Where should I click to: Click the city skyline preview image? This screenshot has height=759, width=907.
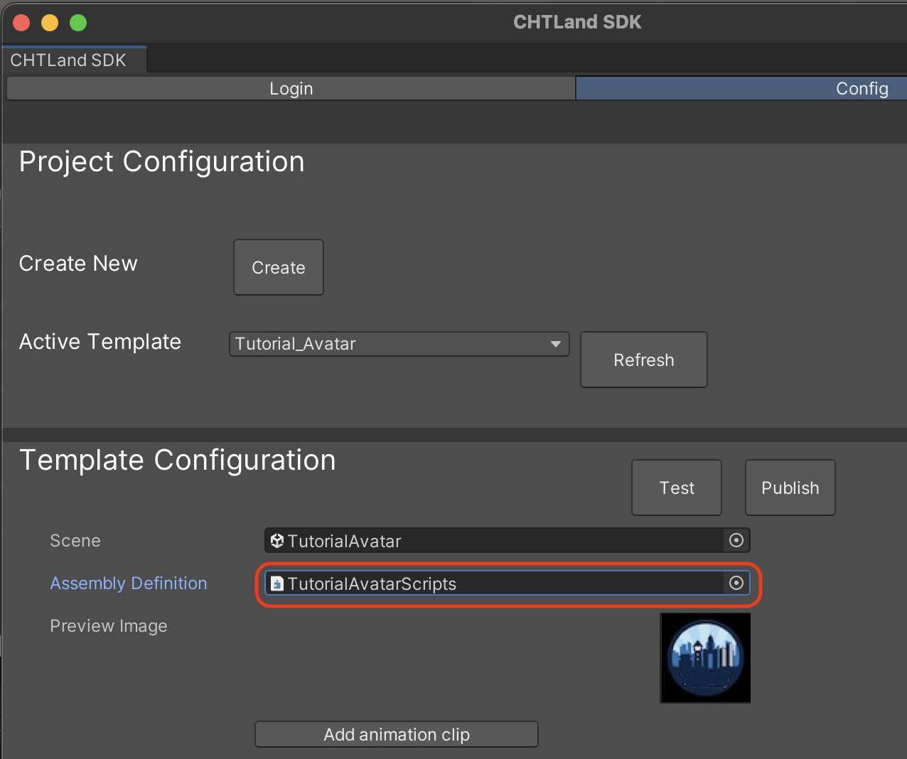(705, 658)
